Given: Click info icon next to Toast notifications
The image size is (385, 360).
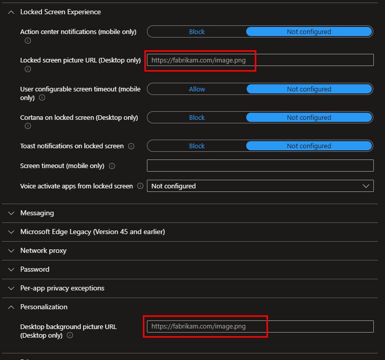Looking at the screenshot, I should 131,146.
